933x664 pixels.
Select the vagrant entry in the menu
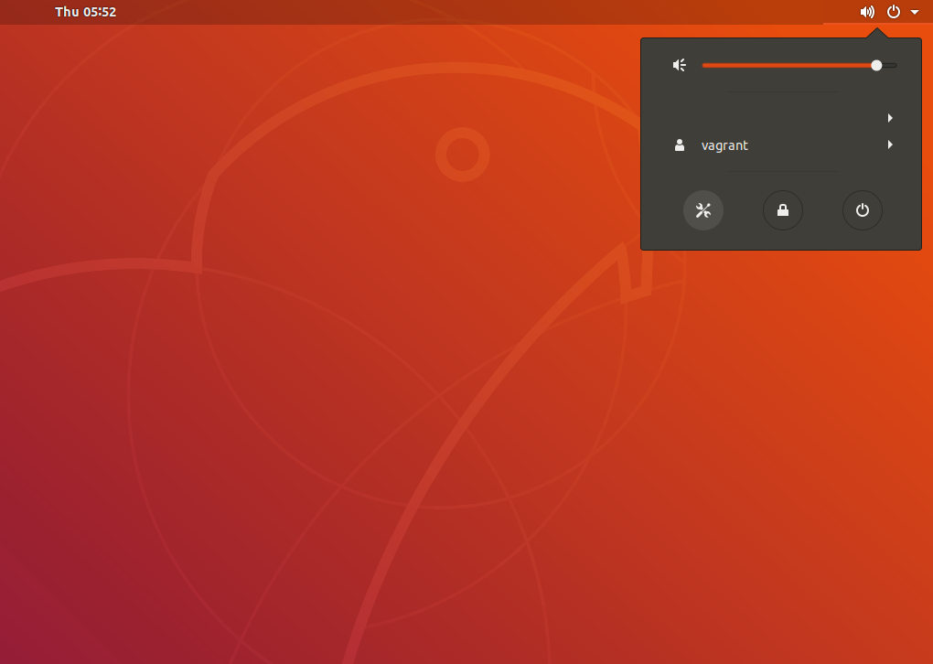(724, 145)
